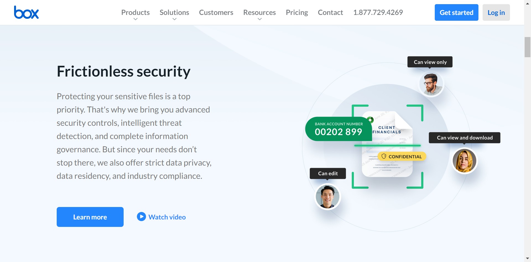Click the Box logo in the header
Screen dimensions: 531x262
[26, 12]
